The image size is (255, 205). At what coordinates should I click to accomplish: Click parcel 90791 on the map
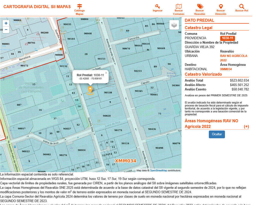click(31, 43)
